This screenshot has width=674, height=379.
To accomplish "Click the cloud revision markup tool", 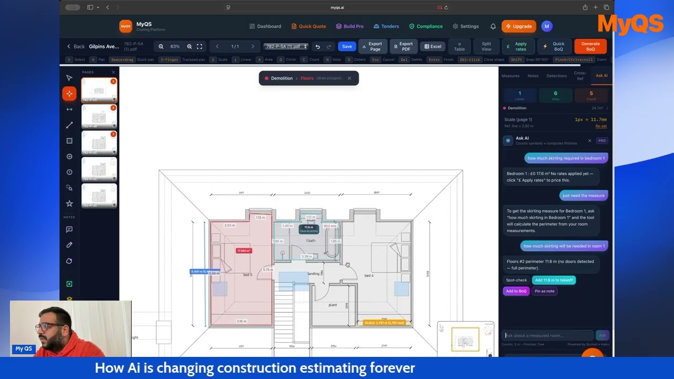I will pyautogui.click(x=69, y=261).
